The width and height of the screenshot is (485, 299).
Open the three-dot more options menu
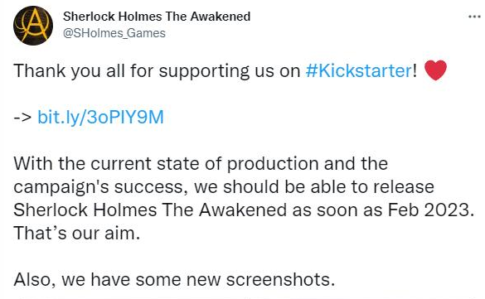(474, 17)
